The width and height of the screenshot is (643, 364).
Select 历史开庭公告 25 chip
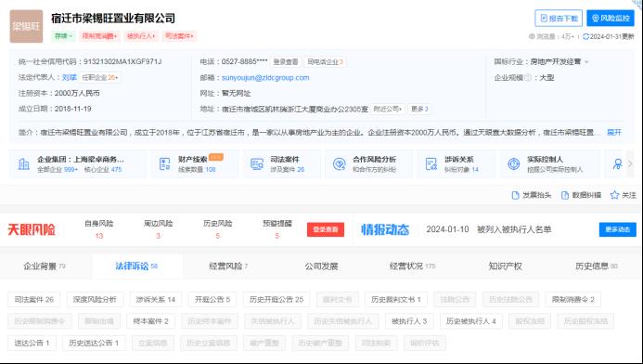pyautogui.click(x=276, y=300)
